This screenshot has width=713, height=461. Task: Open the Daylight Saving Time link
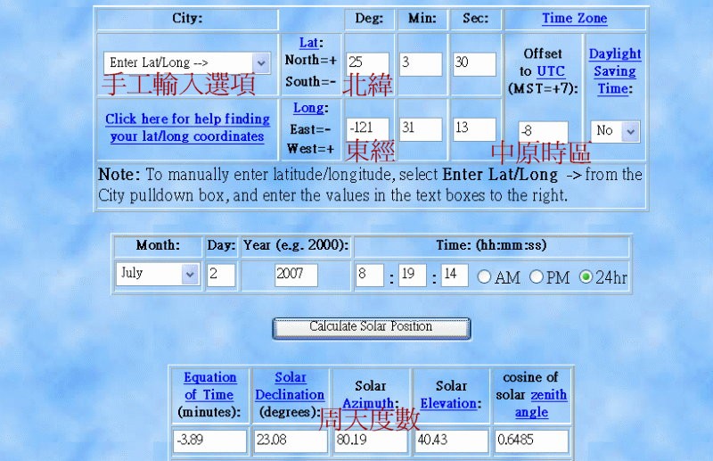click(614, 71)
